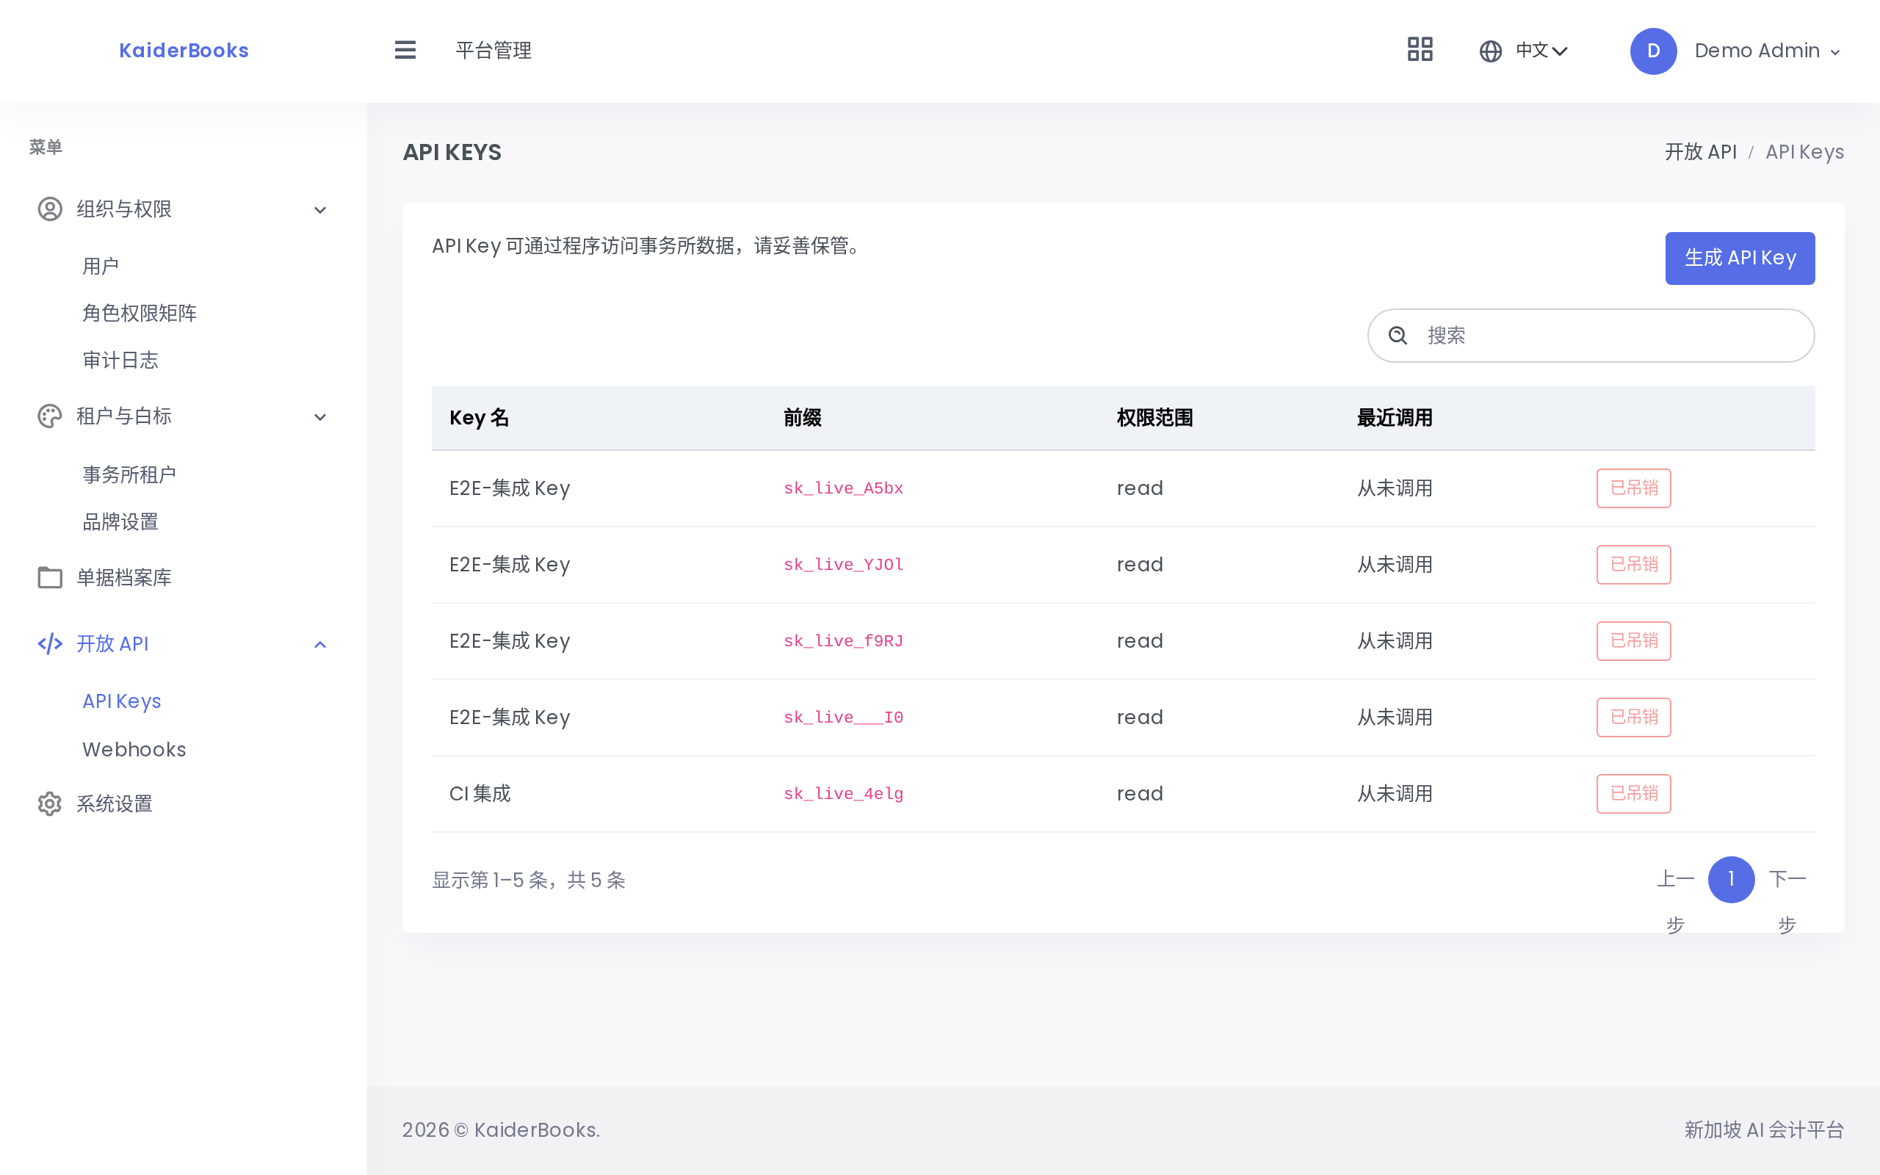Open the 品牌设置 menu item
The width and height of the screenshot is (1880, 1175).
tap(120, 522)
